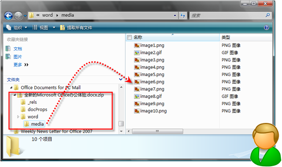Select the image2.gif file icon
Screen dimensions: 282x167
coord(137,53)
